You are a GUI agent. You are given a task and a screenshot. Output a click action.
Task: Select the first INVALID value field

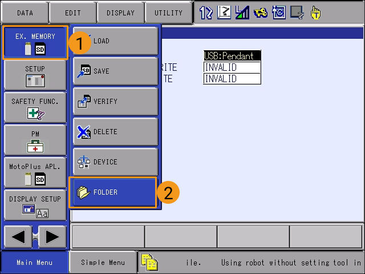232,67
